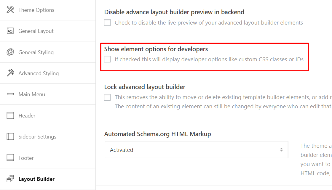Click the Main Menu bar icon
The image size is (332, 190).
(10, 94)
